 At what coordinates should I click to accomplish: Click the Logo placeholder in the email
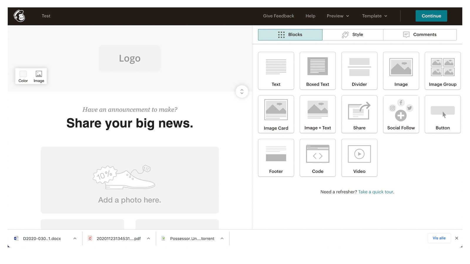click(x=130, y=58)
